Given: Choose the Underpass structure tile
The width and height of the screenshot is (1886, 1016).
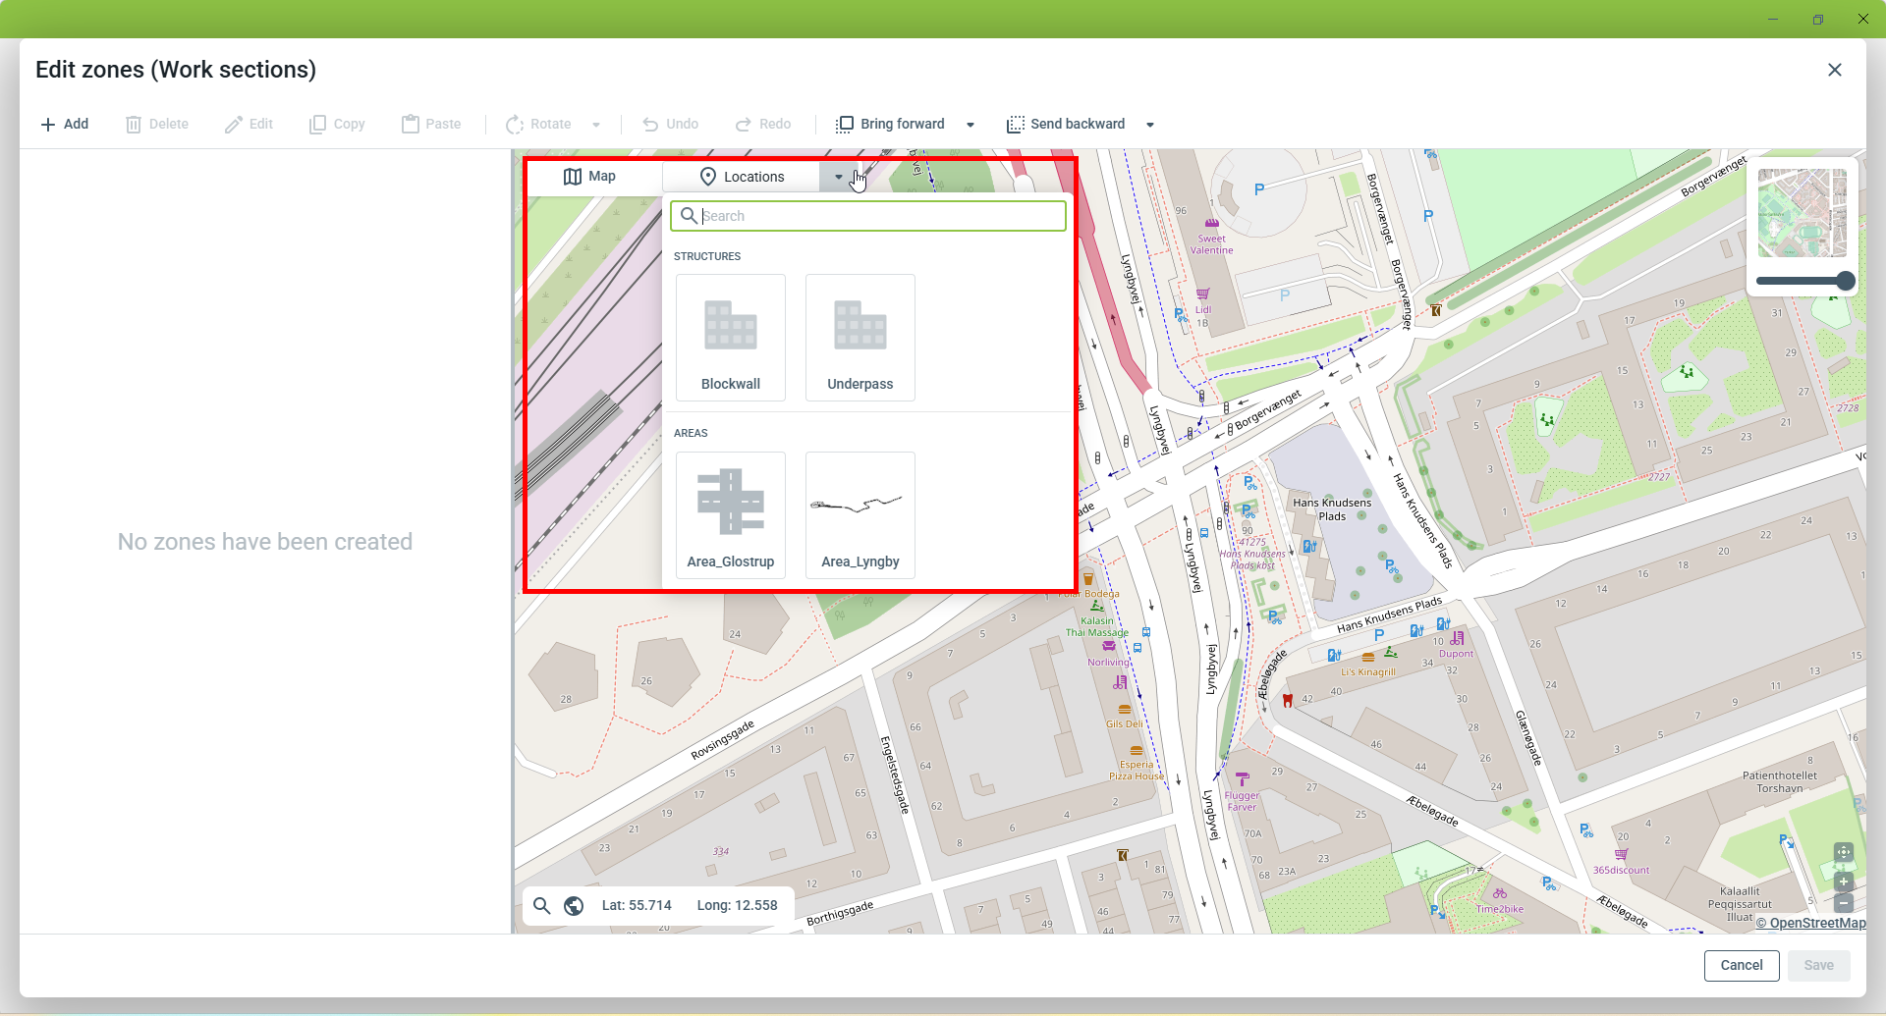Looking at the screenshot, I should point(860,338).
